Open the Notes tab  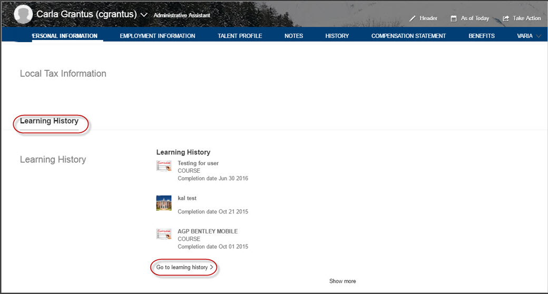coord(293,36)
